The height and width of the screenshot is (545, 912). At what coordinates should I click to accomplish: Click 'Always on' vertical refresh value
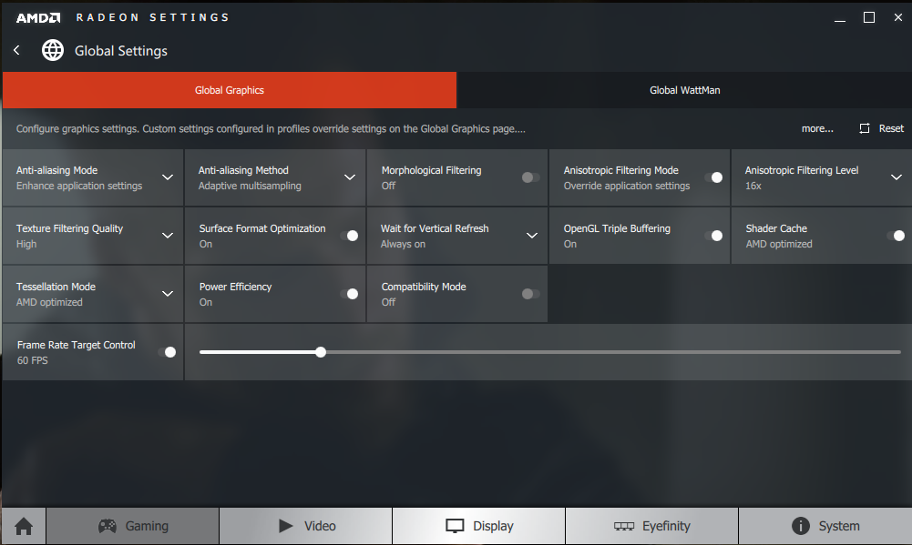403,244
